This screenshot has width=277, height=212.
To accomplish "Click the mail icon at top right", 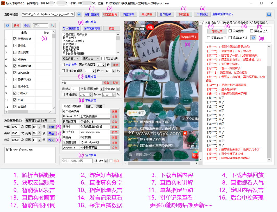I will click(x=269, y=14).
